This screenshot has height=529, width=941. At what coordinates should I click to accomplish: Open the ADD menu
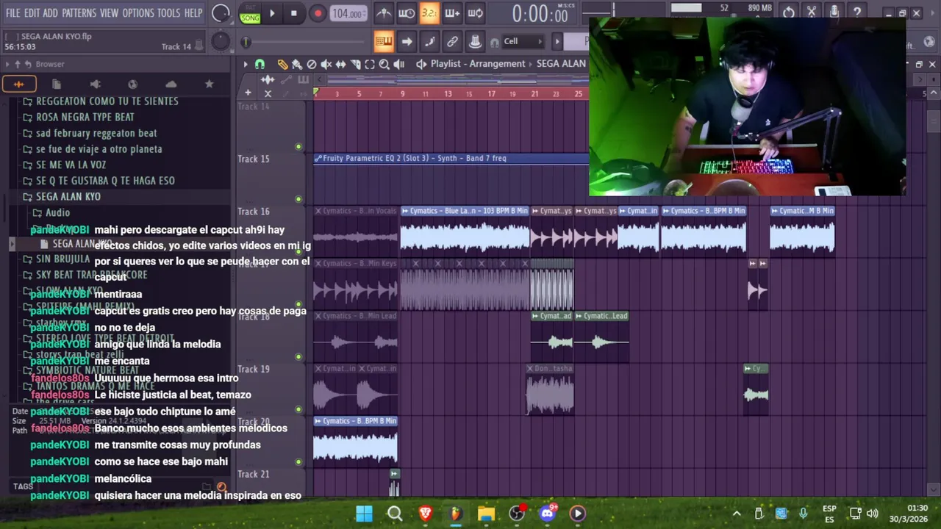point(50,13)
